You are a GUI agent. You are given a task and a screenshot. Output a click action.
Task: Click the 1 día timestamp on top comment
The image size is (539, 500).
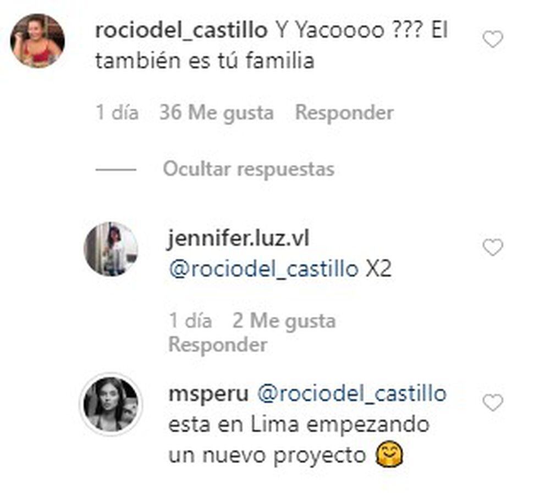coord(117,112)
